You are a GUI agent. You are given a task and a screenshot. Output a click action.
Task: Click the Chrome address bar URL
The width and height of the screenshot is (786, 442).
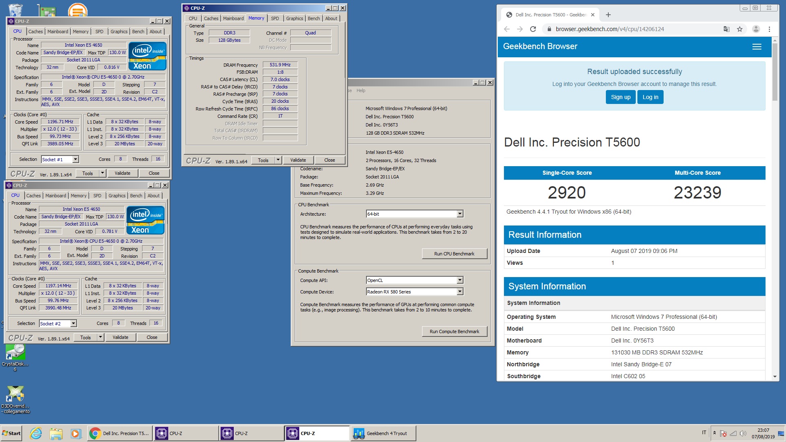click(610, 29)
